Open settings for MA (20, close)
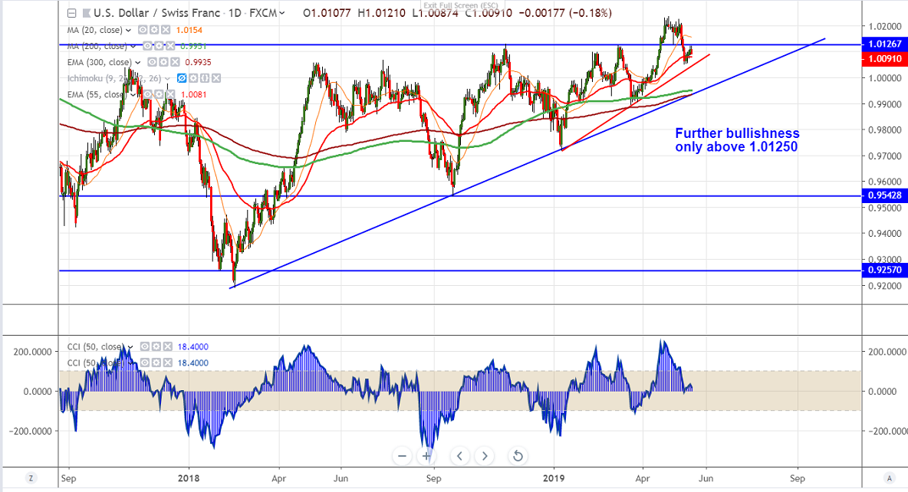The width and height of the screenshot is (908, 492). [x=154, y=30]
